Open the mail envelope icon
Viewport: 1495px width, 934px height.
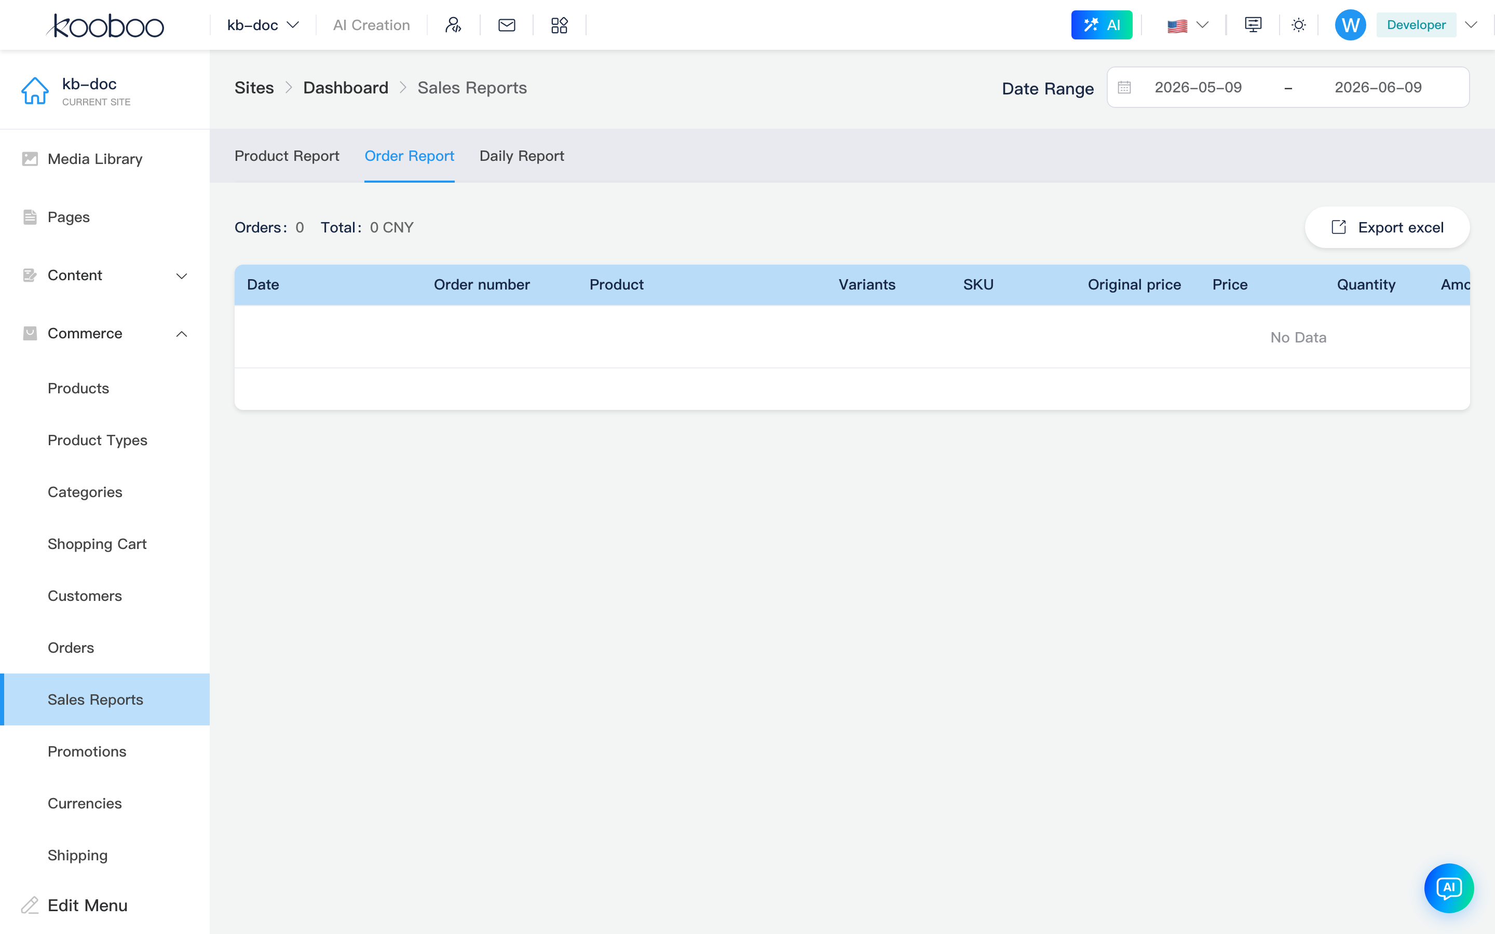(x=507, y=25)
